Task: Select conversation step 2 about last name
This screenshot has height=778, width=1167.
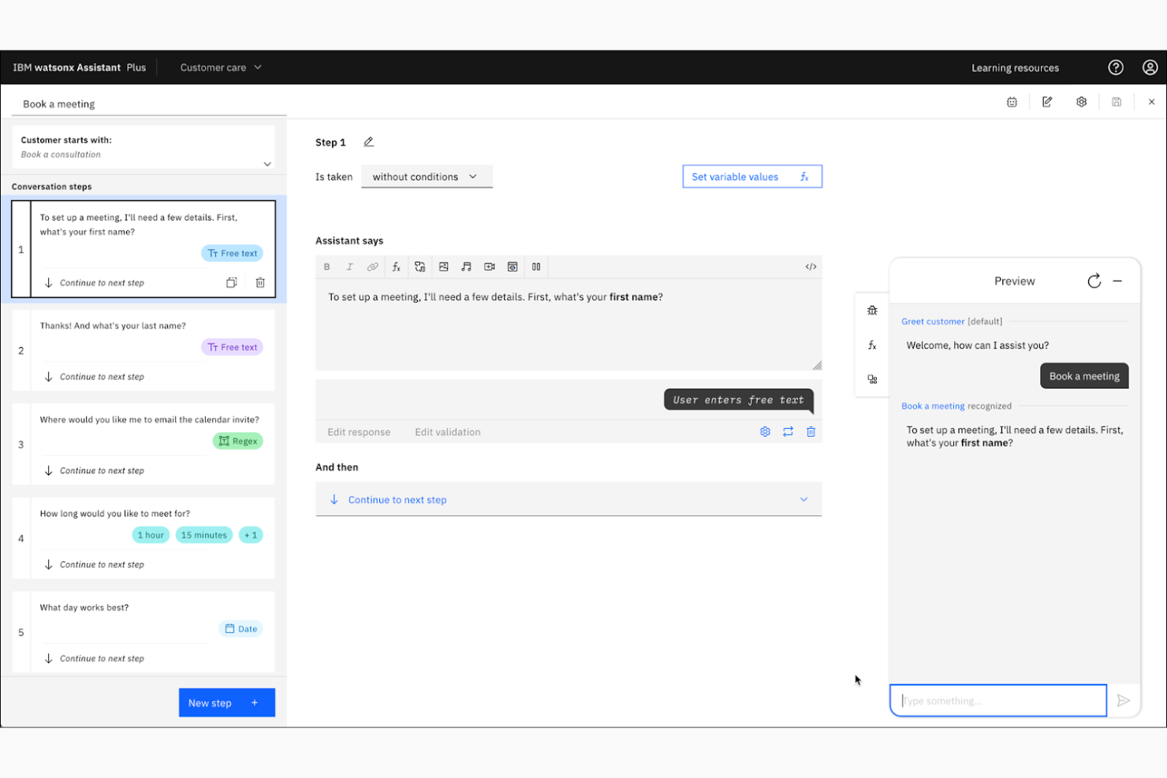Action: click(144, 350)
